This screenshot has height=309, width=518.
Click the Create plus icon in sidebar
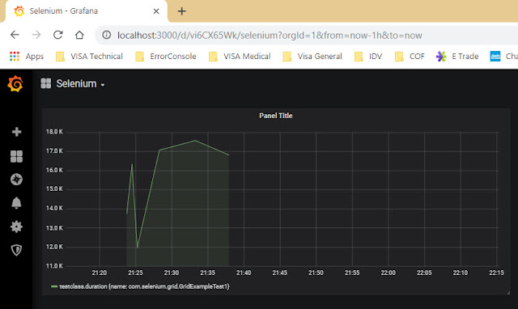coord(16,132)
